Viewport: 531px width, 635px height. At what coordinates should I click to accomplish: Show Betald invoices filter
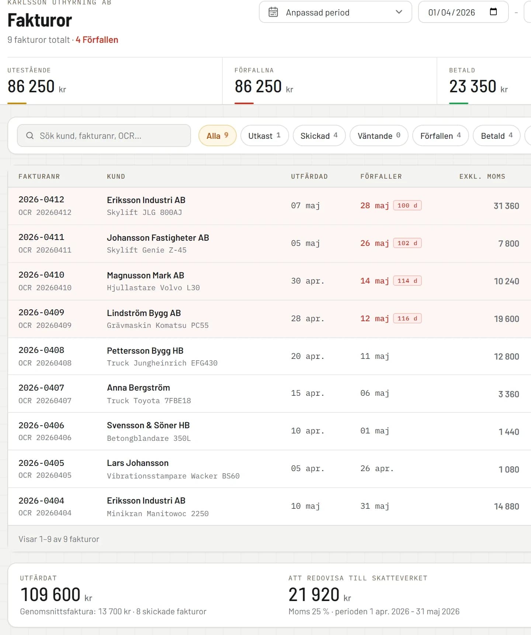496,135
